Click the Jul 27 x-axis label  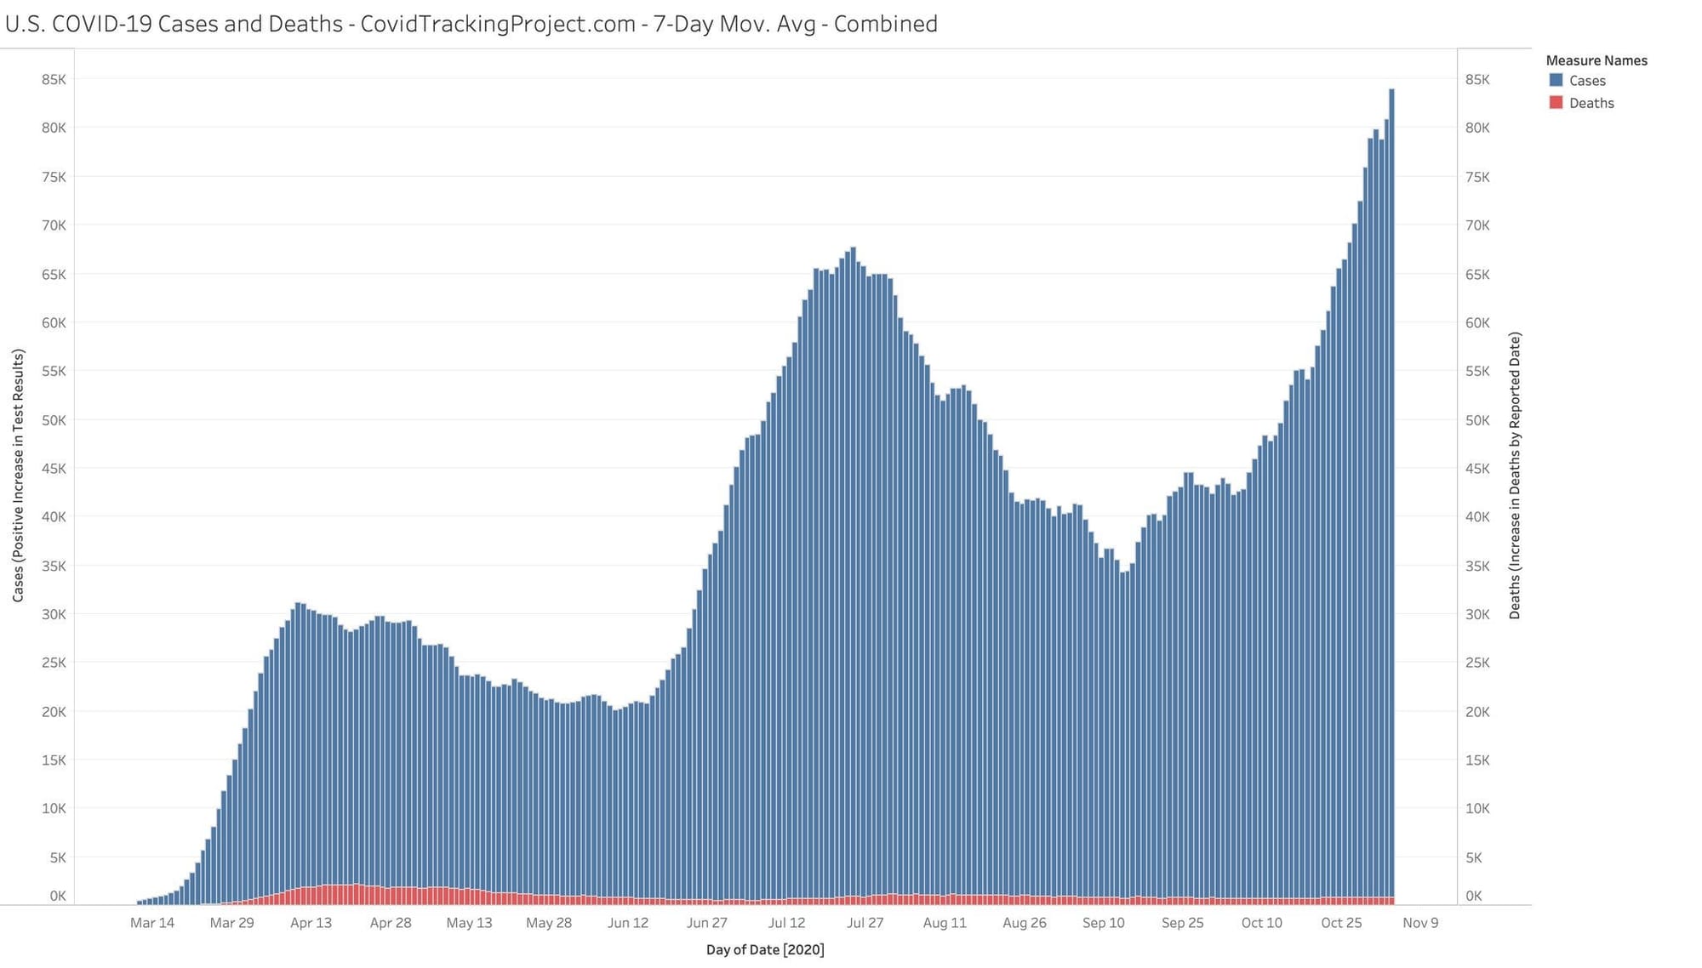[865, 923]
